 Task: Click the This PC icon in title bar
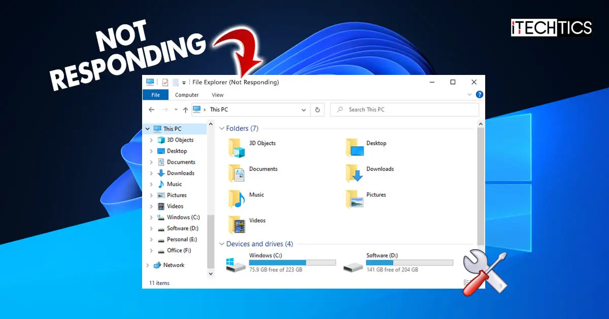[x=150, y=82]
